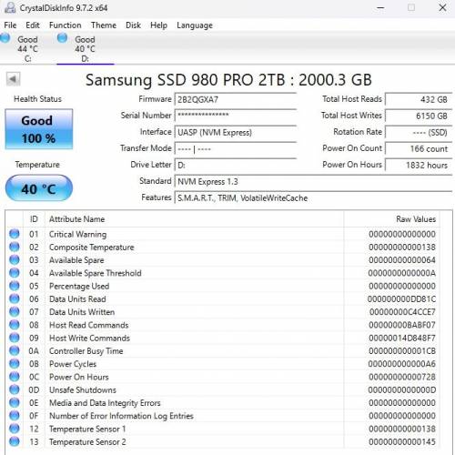
Task: Open the Disk menu
Action: pos(133,25)
